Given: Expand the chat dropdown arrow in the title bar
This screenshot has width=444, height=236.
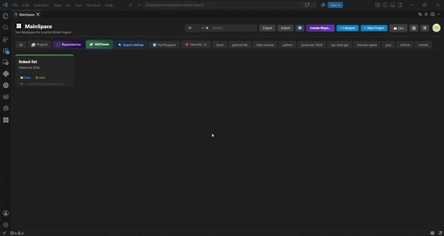Looking at the screenshot, I should pyautogui.click(x=314, y=5).
